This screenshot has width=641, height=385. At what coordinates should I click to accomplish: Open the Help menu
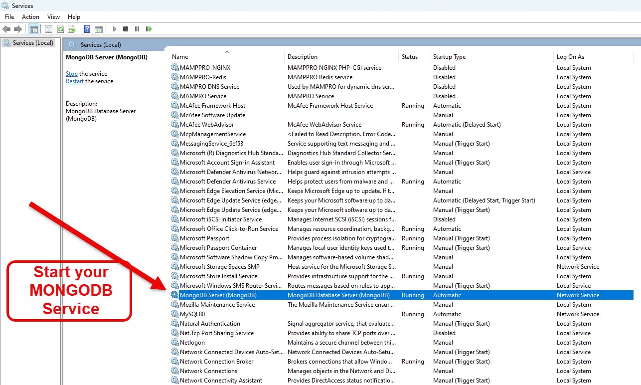coord(74,17)
